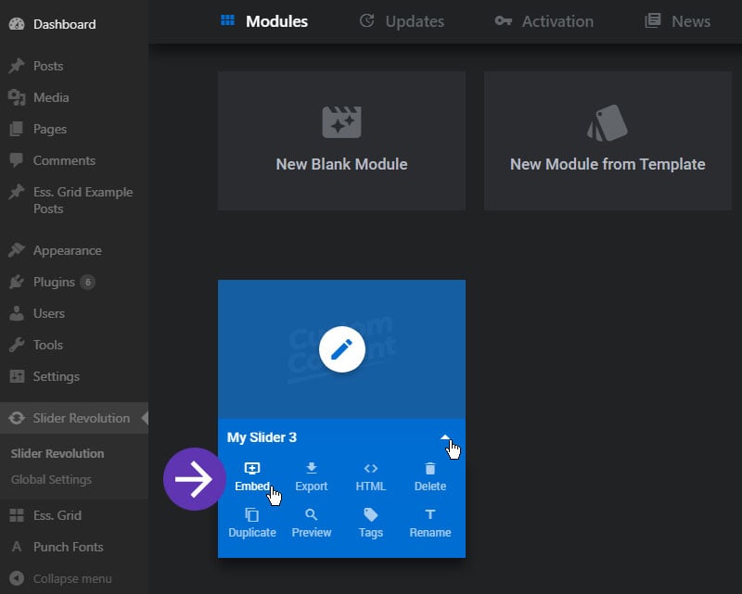The image size is (742, 594).
Task: Click the Comments speech bubble icon
Action: pyautogui.click(x=17, y=161)
